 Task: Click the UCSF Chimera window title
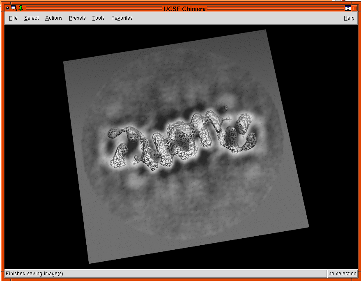(184, 9)
